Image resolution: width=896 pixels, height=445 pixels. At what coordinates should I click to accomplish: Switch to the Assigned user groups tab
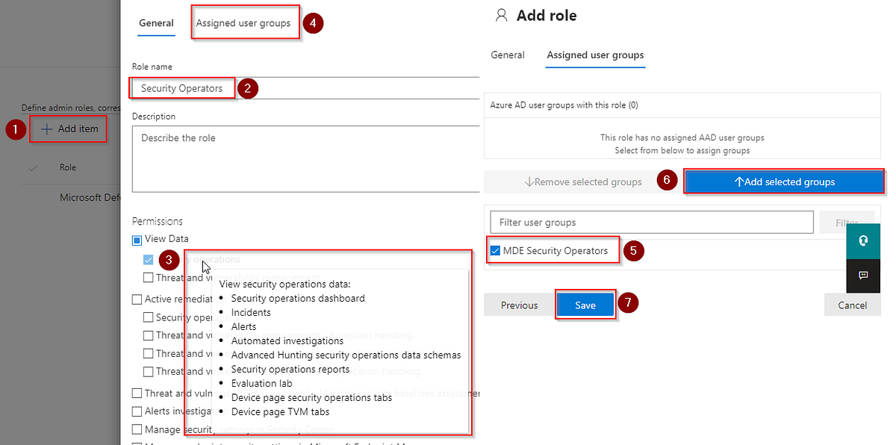pyautogui.click(x=245, y=22)
